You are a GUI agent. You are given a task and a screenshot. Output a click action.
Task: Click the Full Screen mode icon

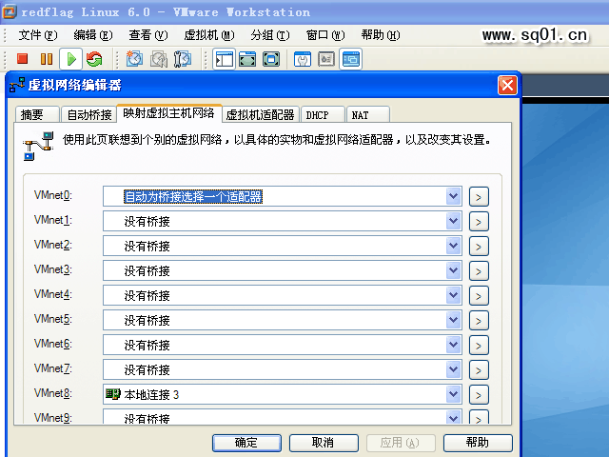[x=271, y=59]
